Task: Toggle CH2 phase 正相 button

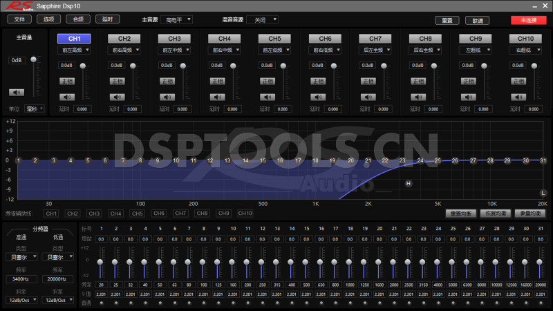Action: (117, 81)
